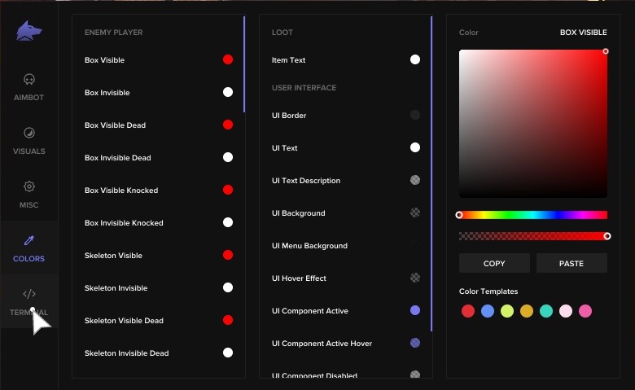Select the red color template
This screenshot has width=635, height=390.
click(x=468, y=311)
